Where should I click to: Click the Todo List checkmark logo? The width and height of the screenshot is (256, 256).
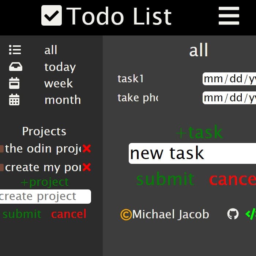click(52, 15)
